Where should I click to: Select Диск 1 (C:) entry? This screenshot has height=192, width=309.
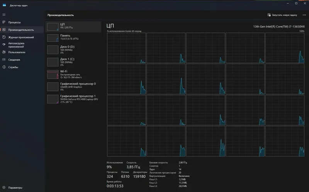pos(73,62)
